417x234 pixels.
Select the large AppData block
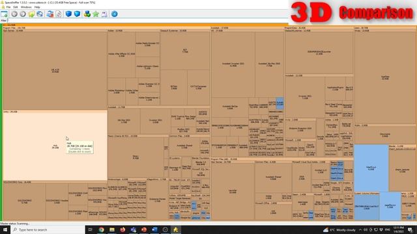pyautogui.click(x=385, y=78)
